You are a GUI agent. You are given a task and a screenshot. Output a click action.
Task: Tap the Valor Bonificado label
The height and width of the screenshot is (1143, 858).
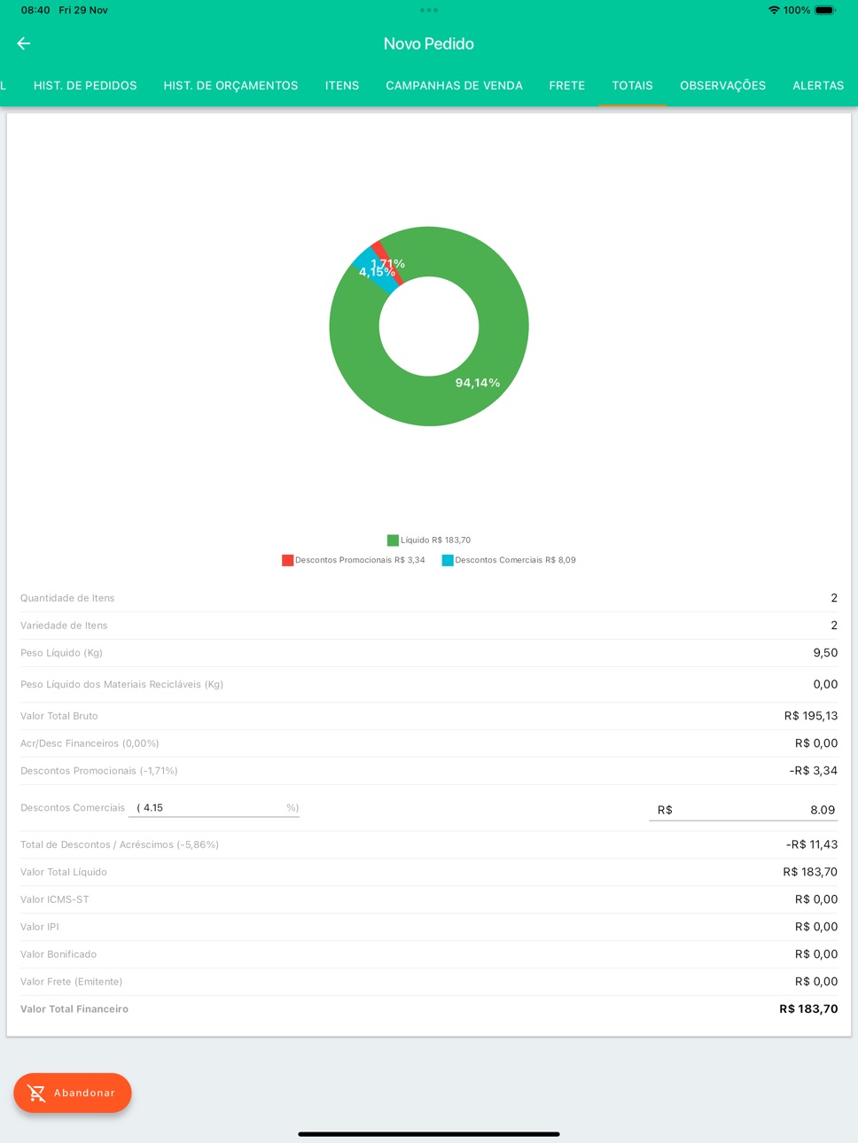58,954
